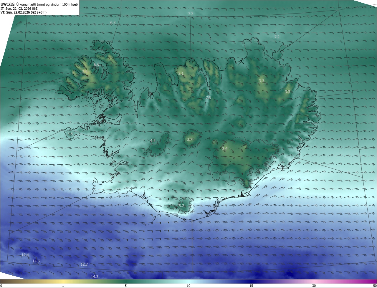Click the colour scale tick label 5
Screen dimensions: 377x288
(x=126, y=286)
